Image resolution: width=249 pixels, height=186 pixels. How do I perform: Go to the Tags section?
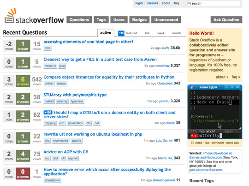101,20
